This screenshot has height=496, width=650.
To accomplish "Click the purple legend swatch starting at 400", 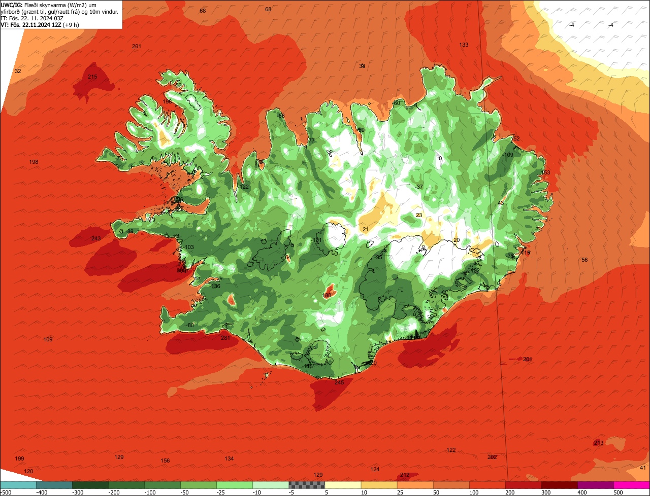I will (596, 485).
